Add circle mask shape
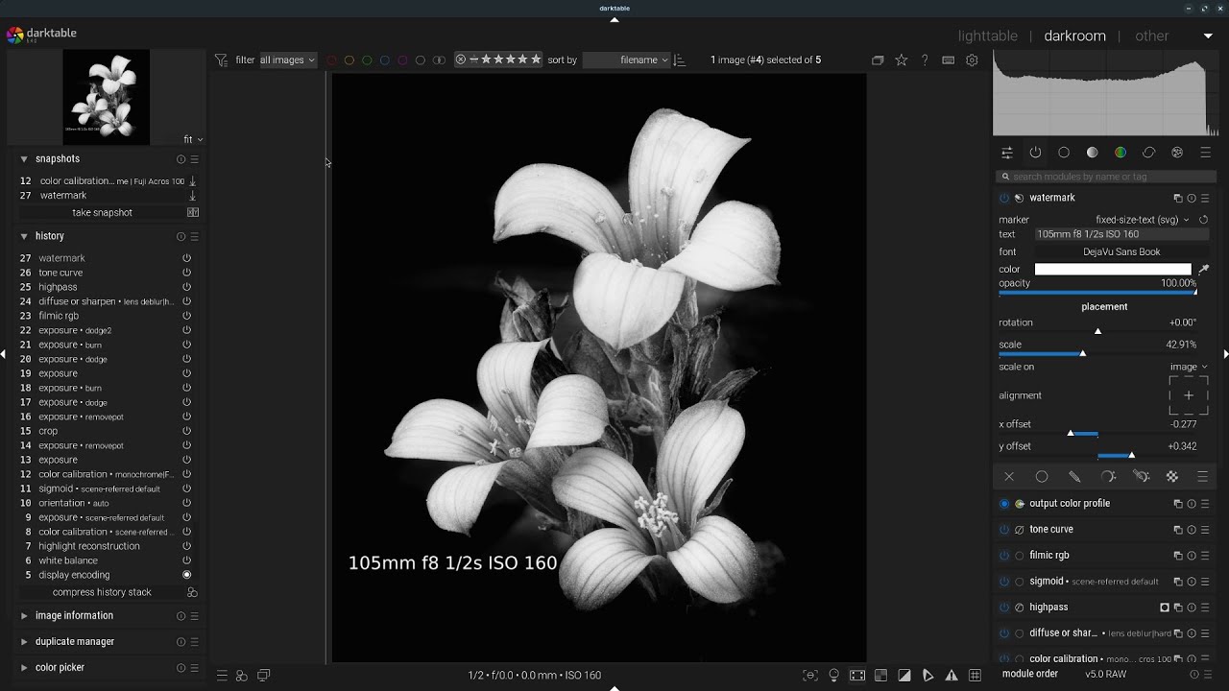Screen dimensions: 1229x691 click(x=1042, y=477)
